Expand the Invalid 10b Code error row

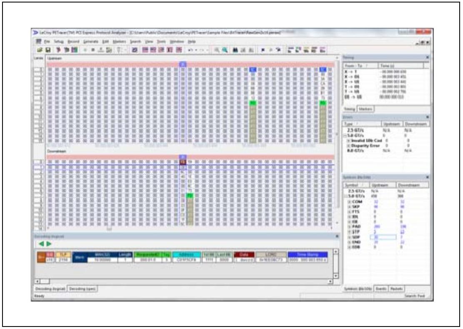pyautogui.click(x=348, y=141)
